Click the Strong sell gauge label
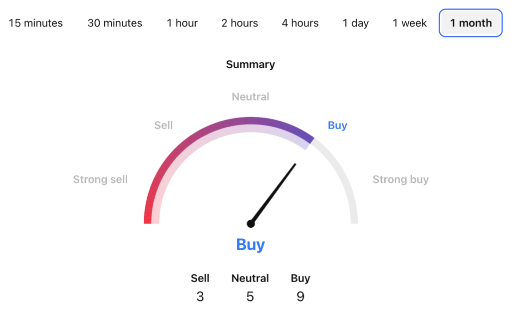The image size is (511, 309). coord(100,179)
